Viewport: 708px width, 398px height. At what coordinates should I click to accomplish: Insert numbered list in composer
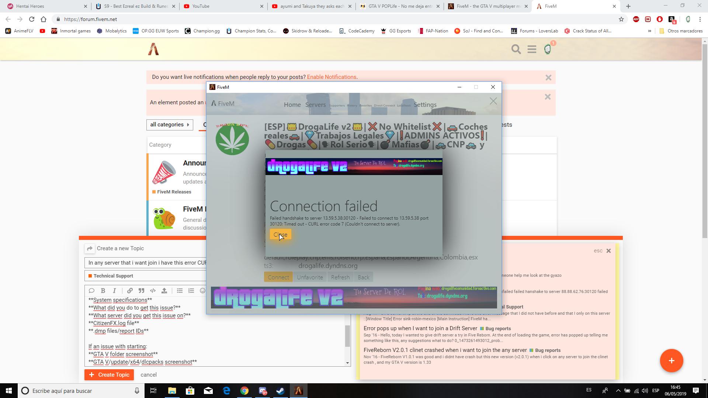coord(191,291)
